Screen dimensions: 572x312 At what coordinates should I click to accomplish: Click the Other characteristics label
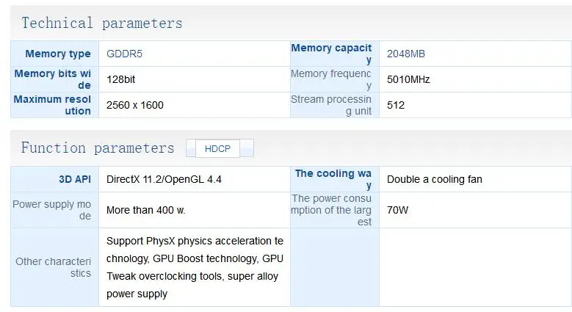(54, 267)
